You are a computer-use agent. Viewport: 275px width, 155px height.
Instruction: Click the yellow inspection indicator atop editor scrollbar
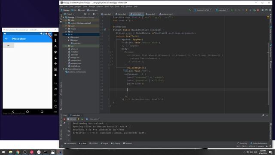click(268, 17)
